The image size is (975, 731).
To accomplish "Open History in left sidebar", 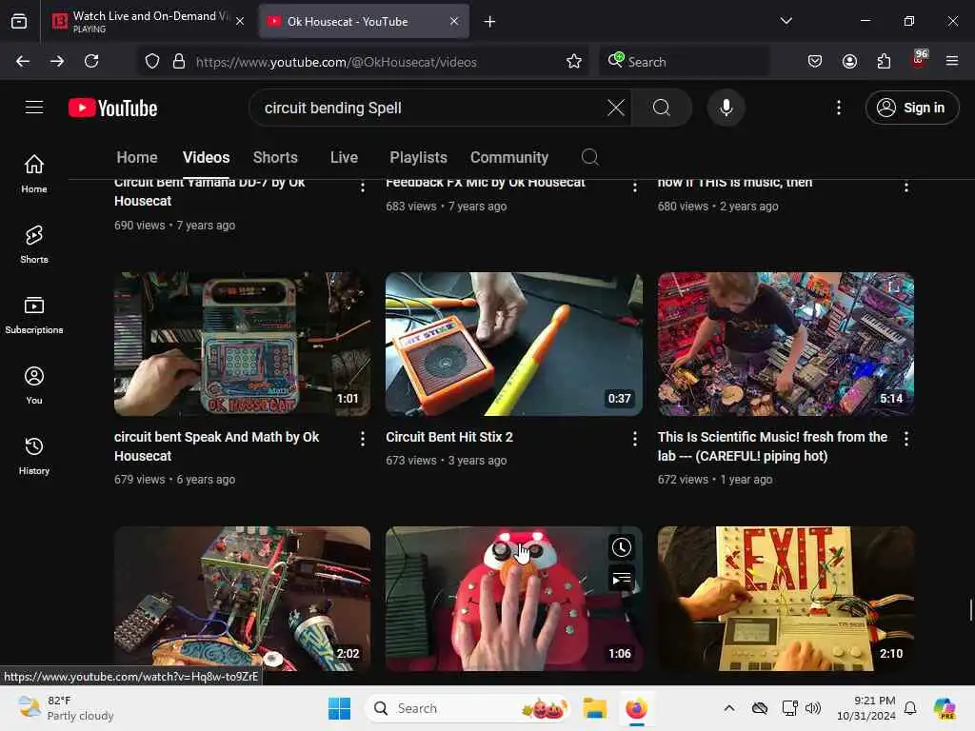I will point(34,456).
